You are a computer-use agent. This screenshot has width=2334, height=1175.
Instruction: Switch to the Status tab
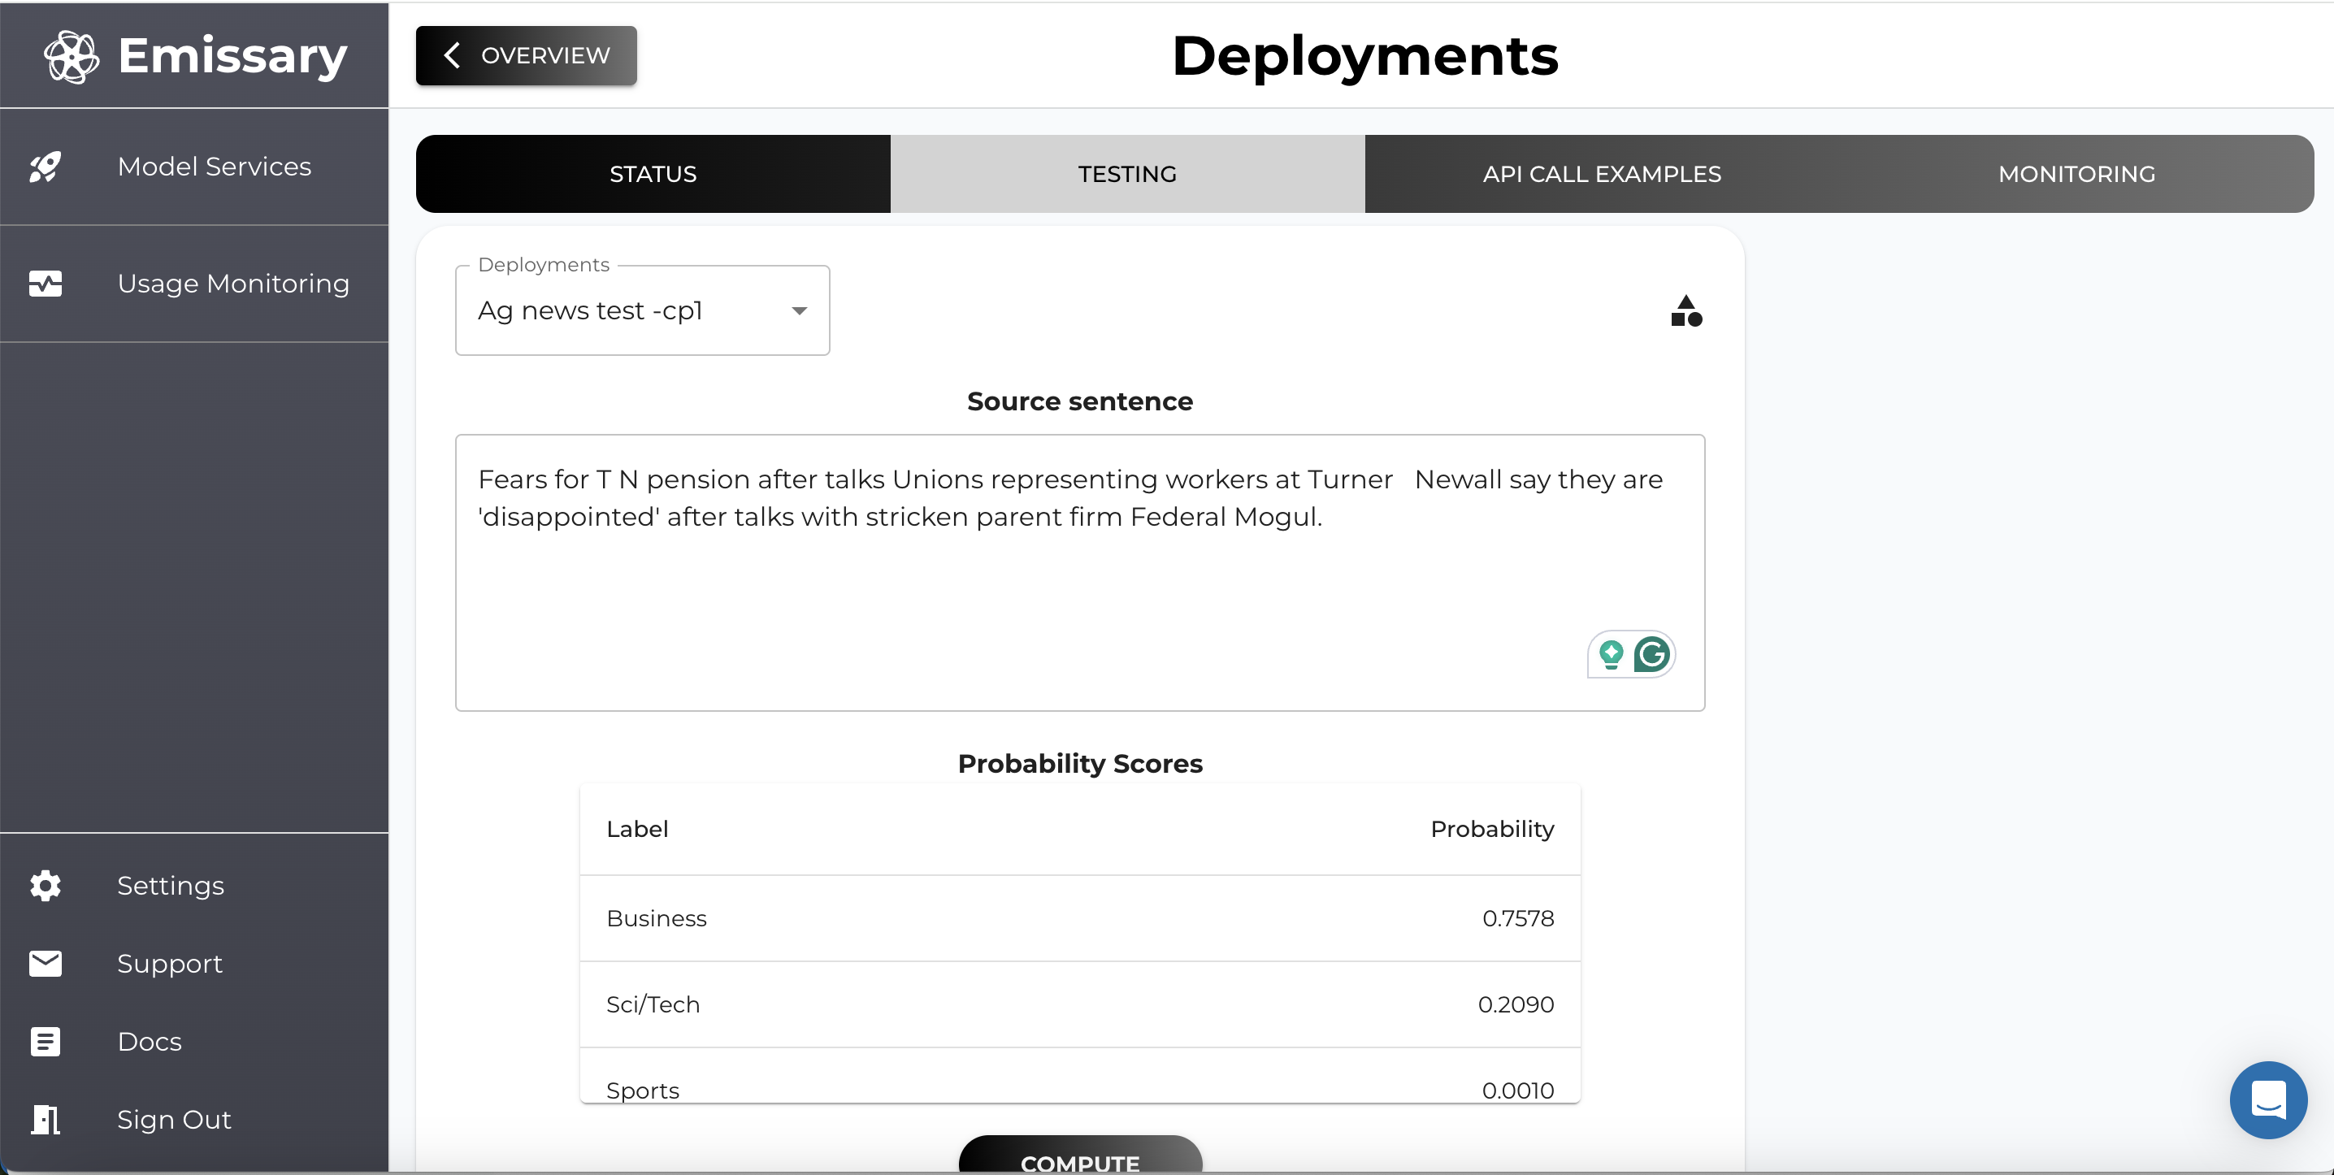tap(653, 174)
